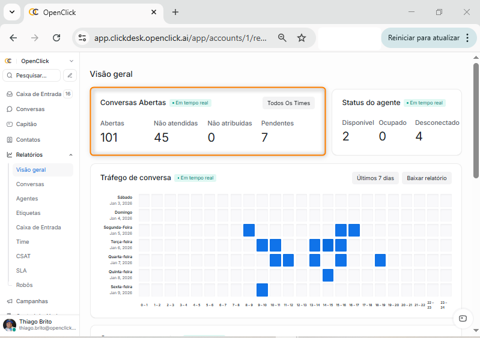Viewport: 480px width, 338px height.
Task: Go to Contatos in the sidebar
Action: pos(28,139)
